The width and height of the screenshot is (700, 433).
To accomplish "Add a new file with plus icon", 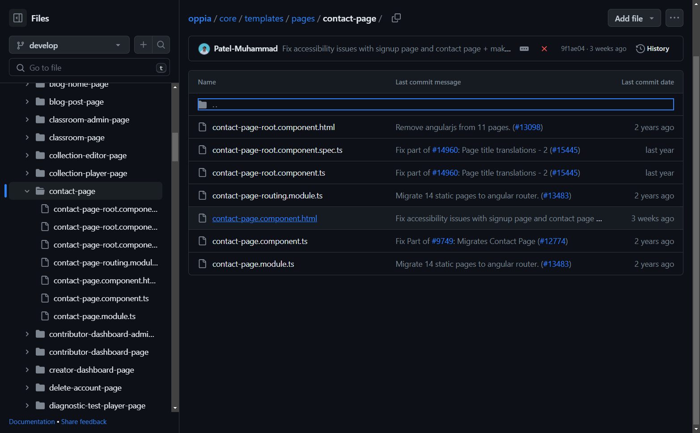I will [x=143, y=45].
